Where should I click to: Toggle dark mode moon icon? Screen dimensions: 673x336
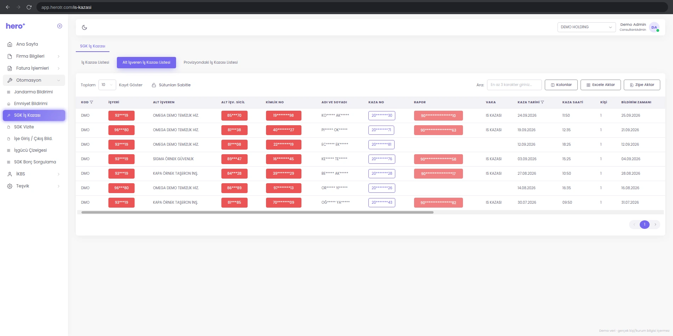[84, 27]
